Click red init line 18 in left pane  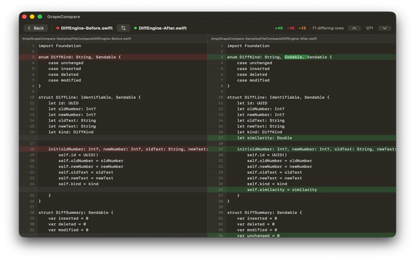(113, 149)
